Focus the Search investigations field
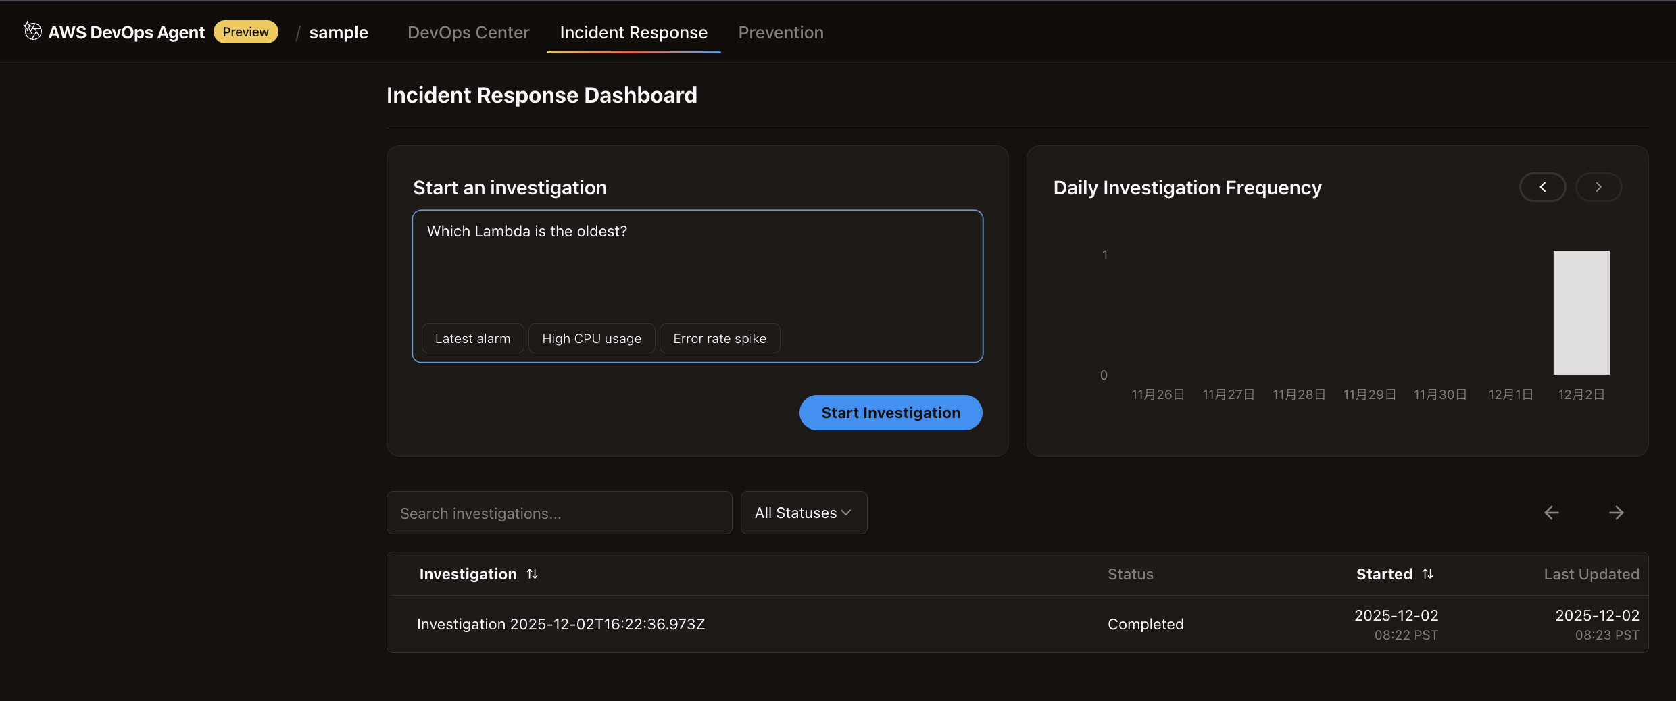 coord(559,513)
